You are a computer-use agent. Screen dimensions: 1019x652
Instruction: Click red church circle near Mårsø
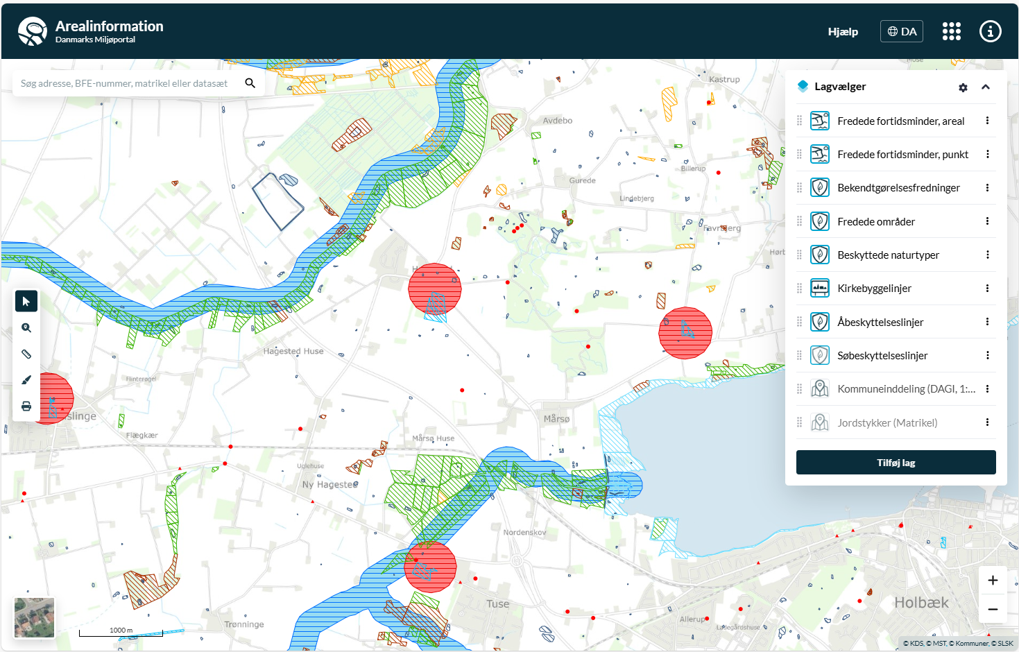[x=685, y=333]
